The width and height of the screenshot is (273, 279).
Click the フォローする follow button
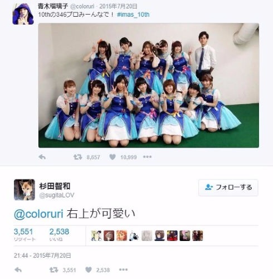(228, 187)
